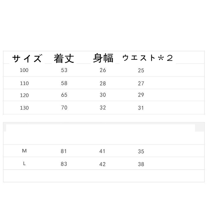The height and width of the screenshot is (197, 208).
Task: Click the size 130 row label
Action: point(24,108)
